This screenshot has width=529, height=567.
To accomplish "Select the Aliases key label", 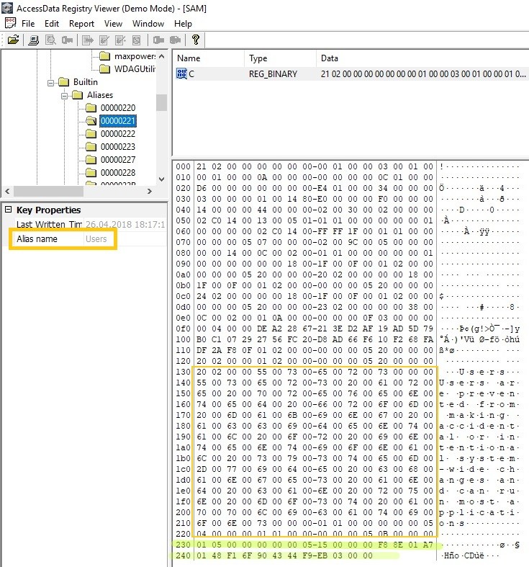I will click(100, 95).
